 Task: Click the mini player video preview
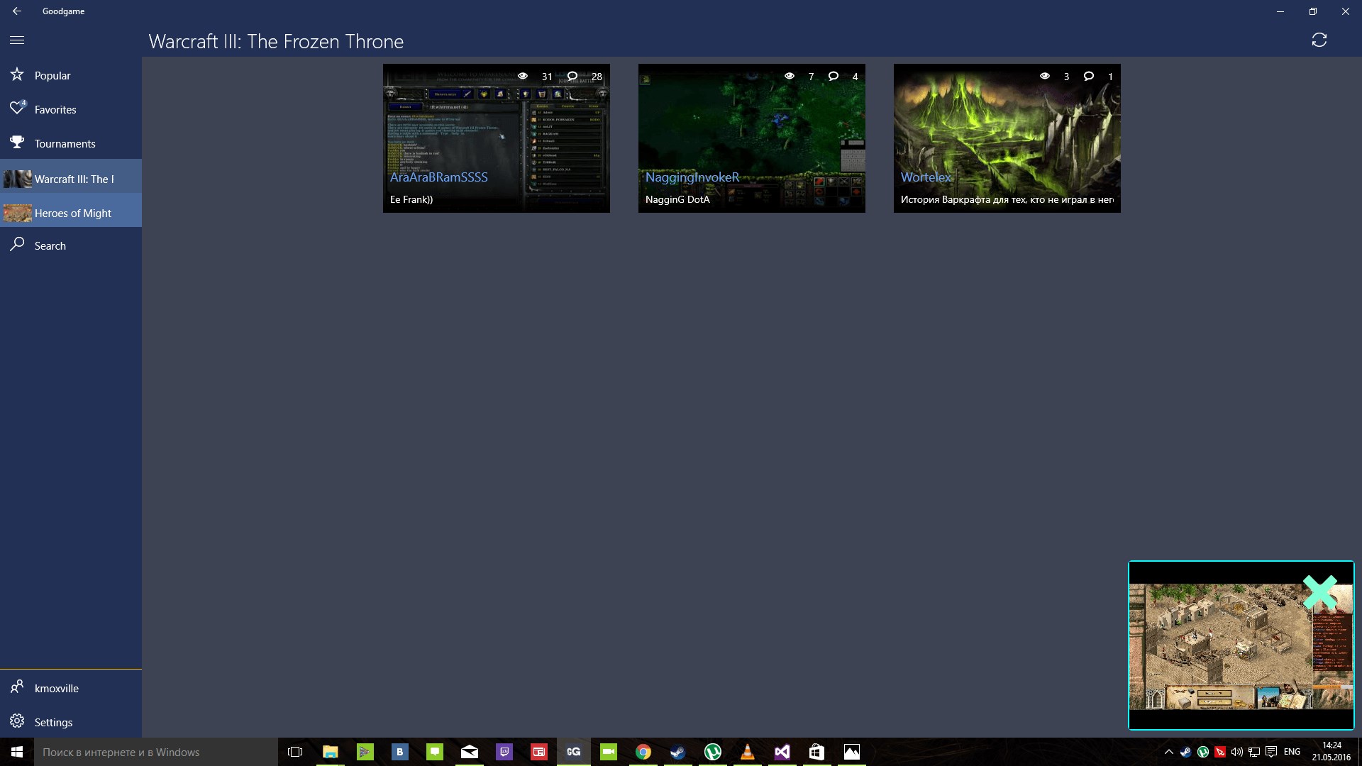(x=1241, y=646)
